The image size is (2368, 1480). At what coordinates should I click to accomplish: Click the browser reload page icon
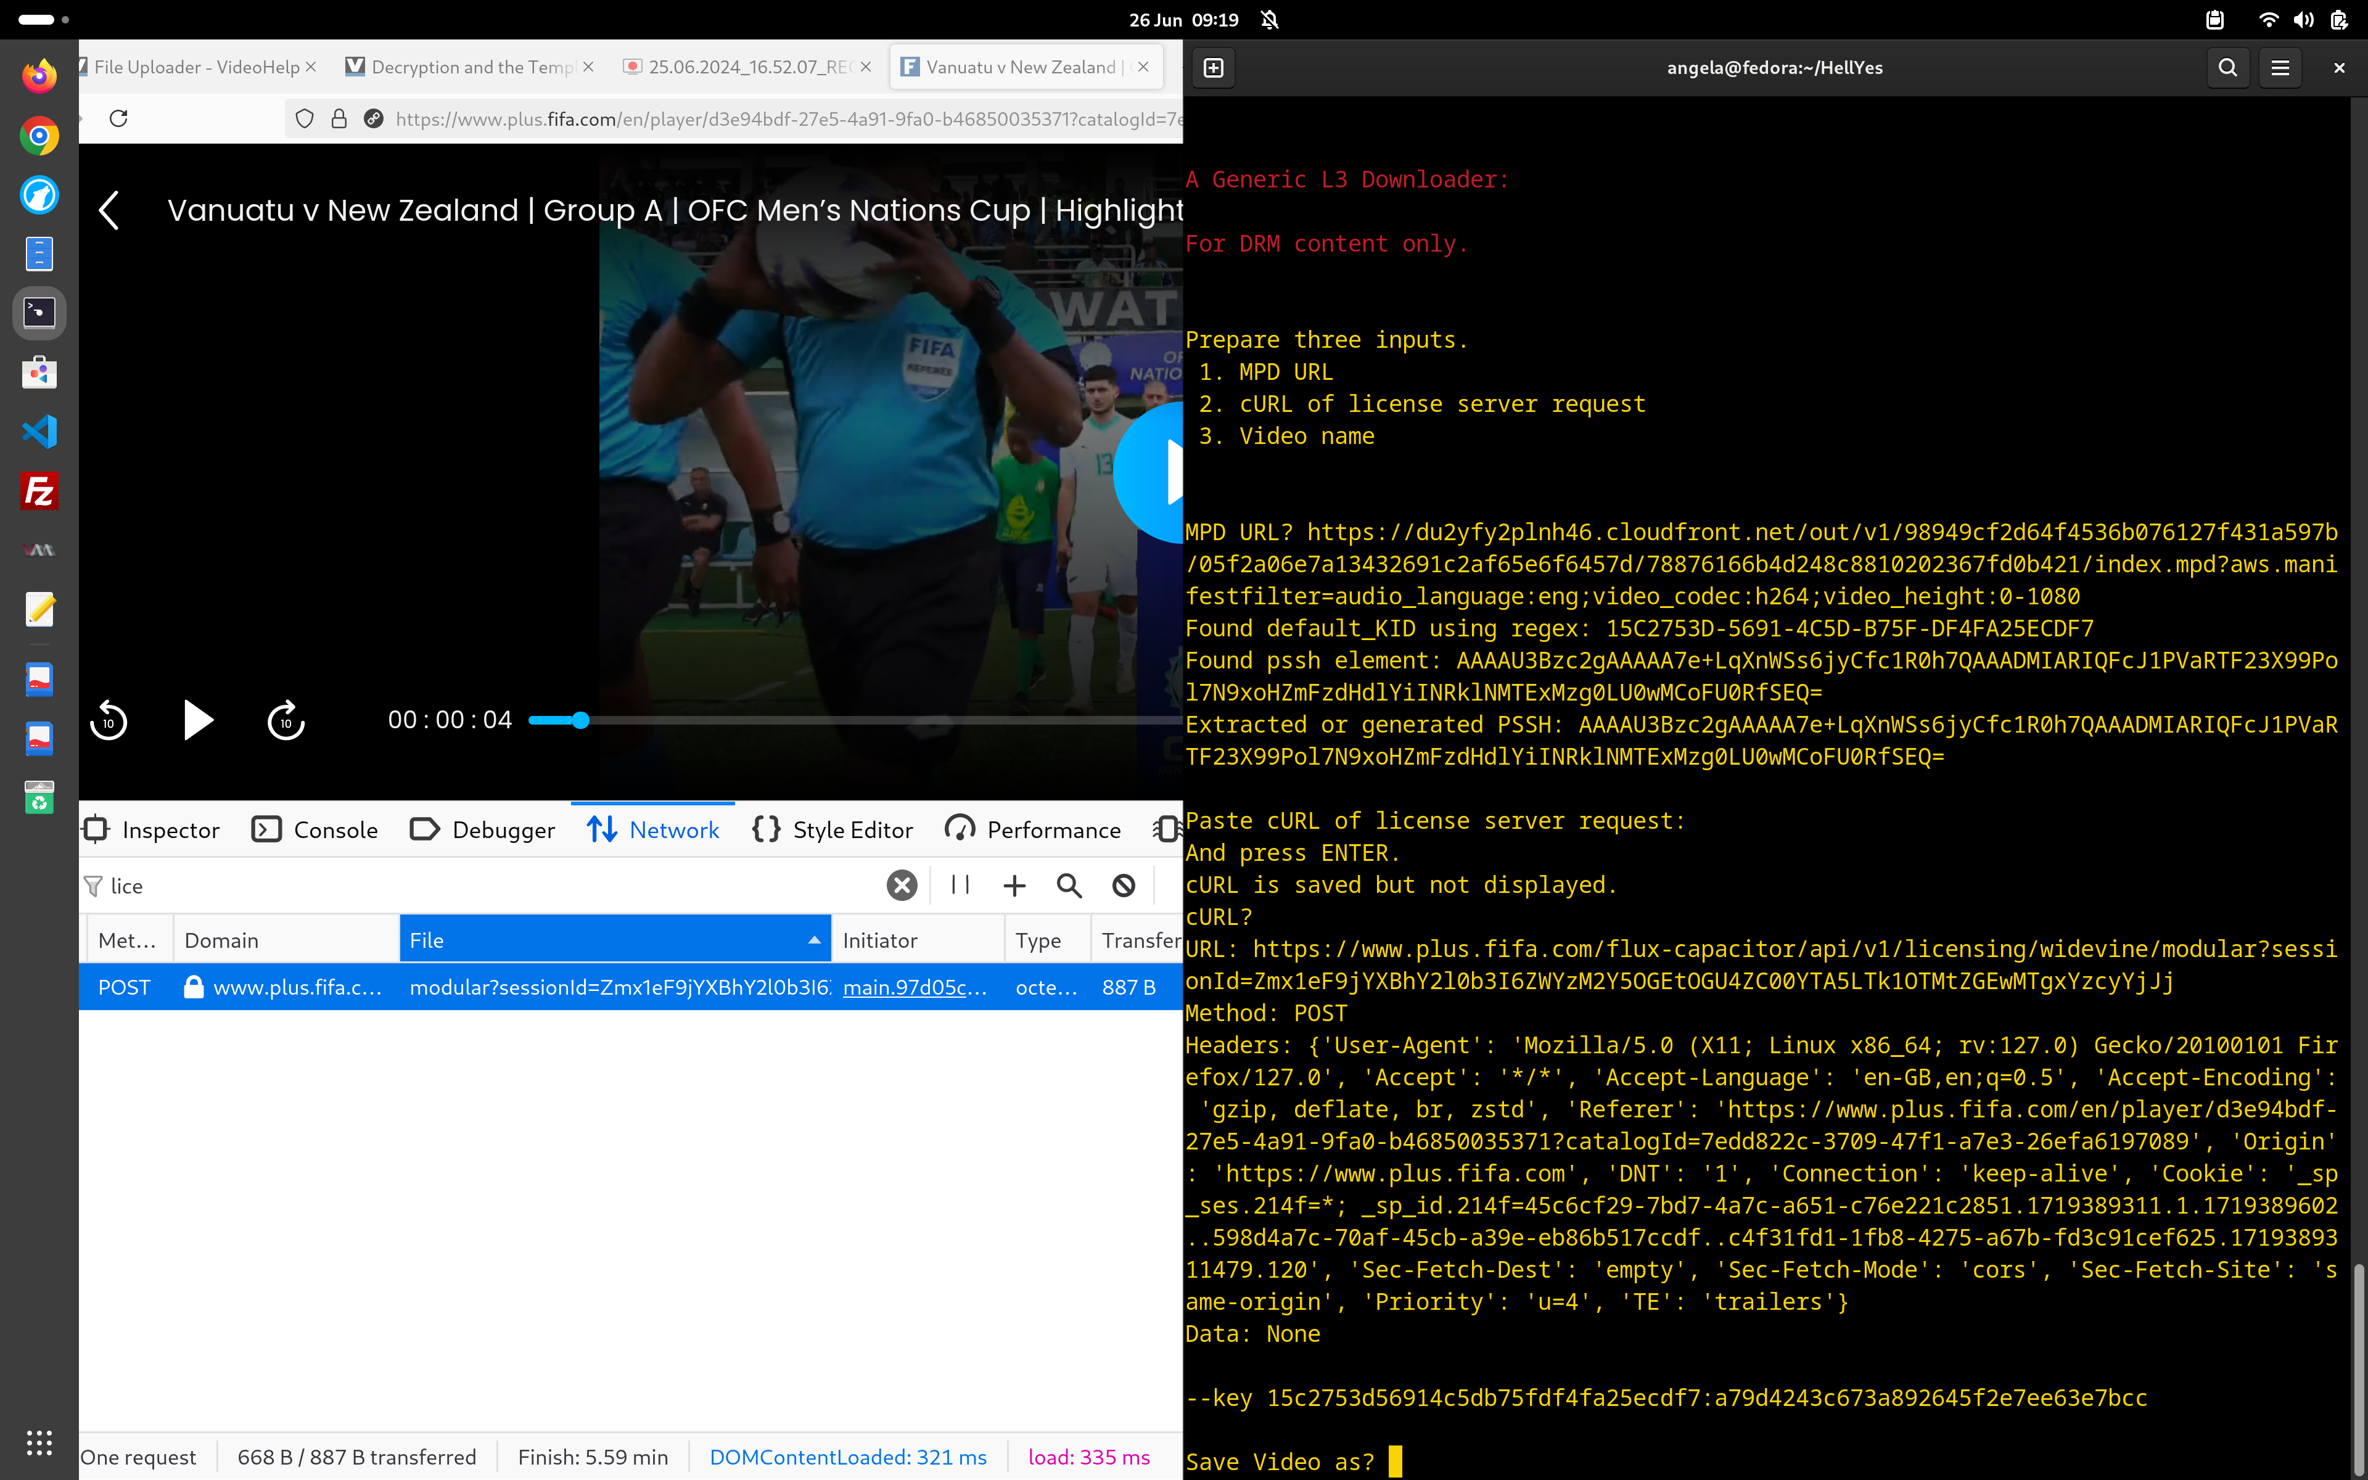118,118
